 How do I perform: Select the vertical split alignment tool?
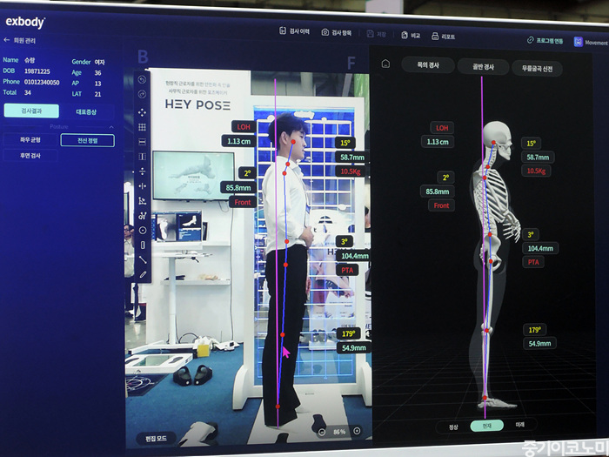coord(142,171)
